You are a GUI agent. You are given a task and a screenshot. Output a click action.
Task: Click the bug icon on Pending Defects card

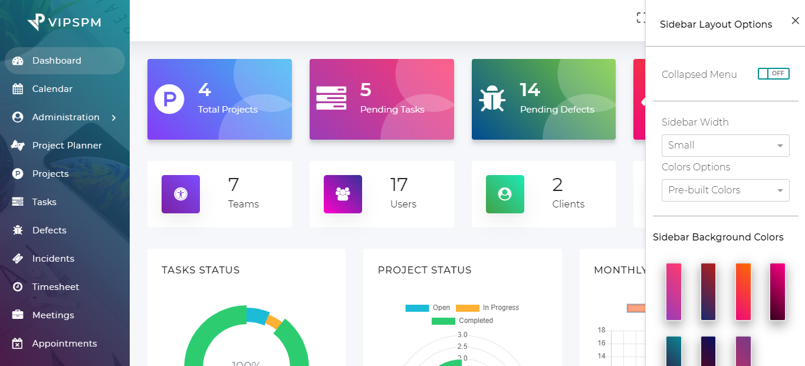[492, 99]
